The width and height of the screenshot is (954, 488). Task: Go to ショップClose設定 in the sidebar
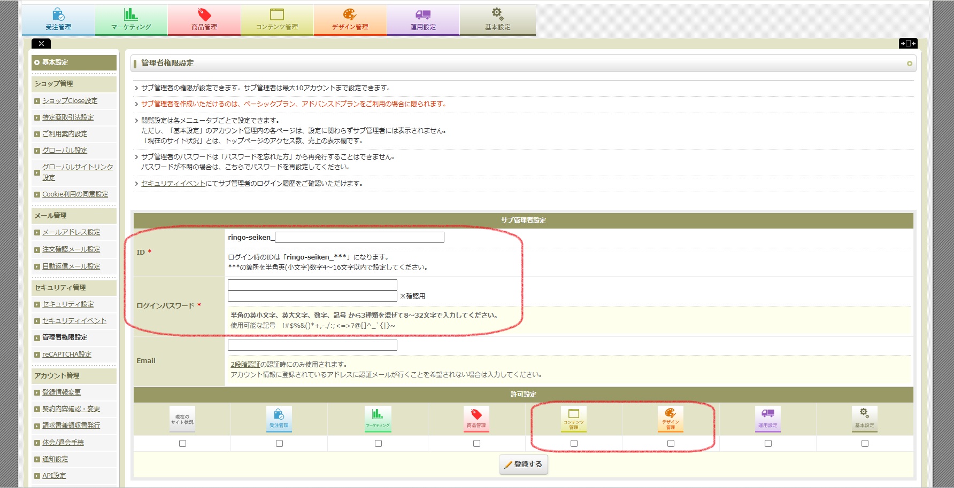pyautogui.click(x=70, y=101)
